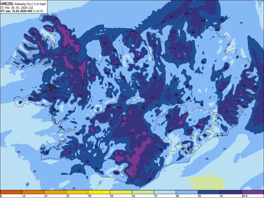Select the "IT: Fös. 30. 01. 2026 12Z" line
This screenshot has width=264, height=198.
click(x=17, y=8)
